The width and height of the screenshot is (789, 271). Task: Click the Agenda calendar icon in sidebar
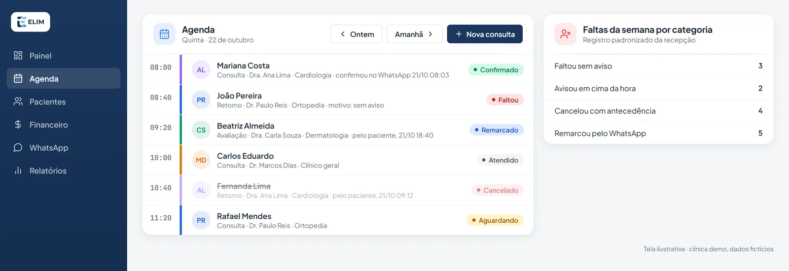18,78
